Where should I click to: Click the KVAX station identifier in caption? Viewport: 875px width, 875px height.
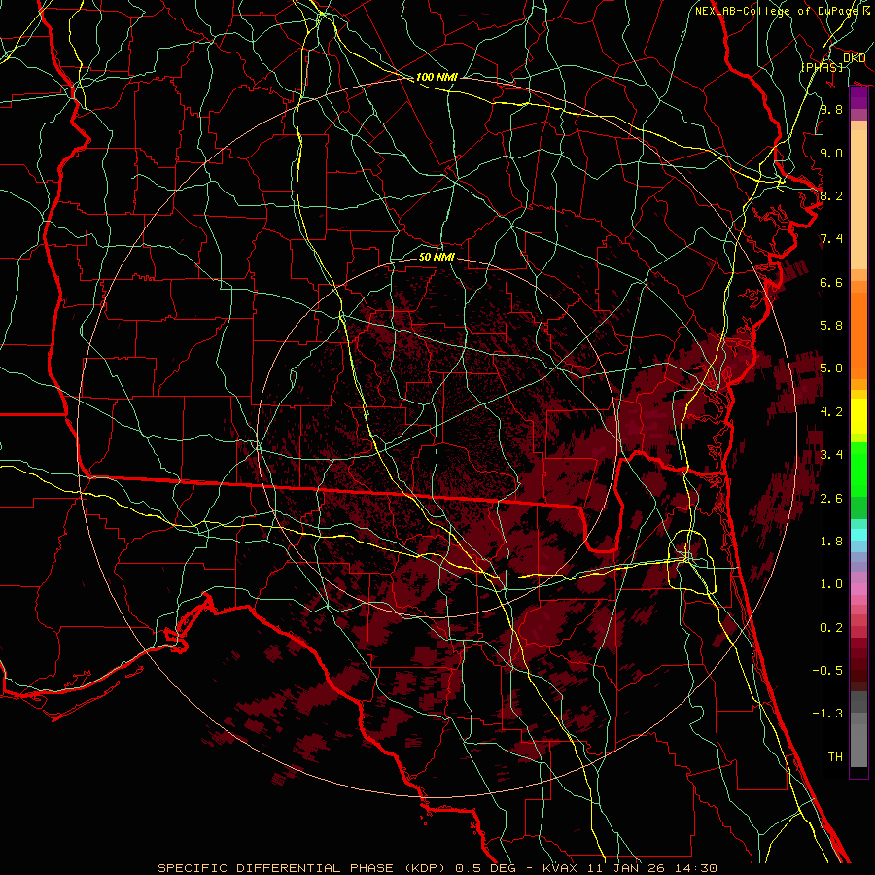561,868
